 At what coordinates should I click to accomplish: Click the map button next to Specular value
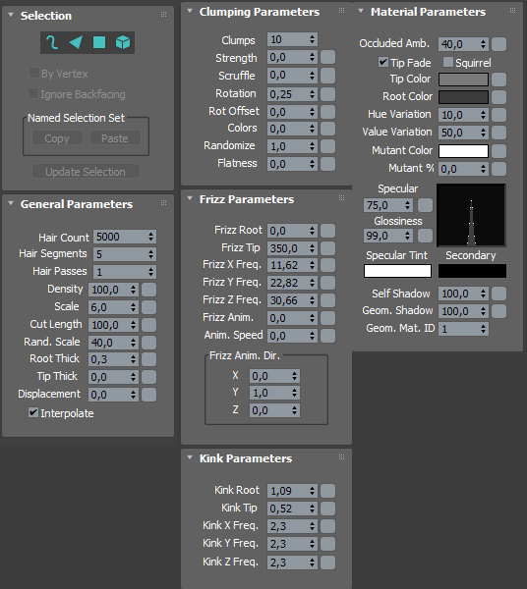click(425, 205)
